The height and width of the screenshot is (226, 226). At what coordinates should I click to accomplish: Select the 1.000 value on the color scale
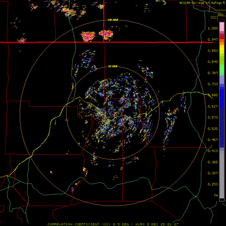coord(213,28)
